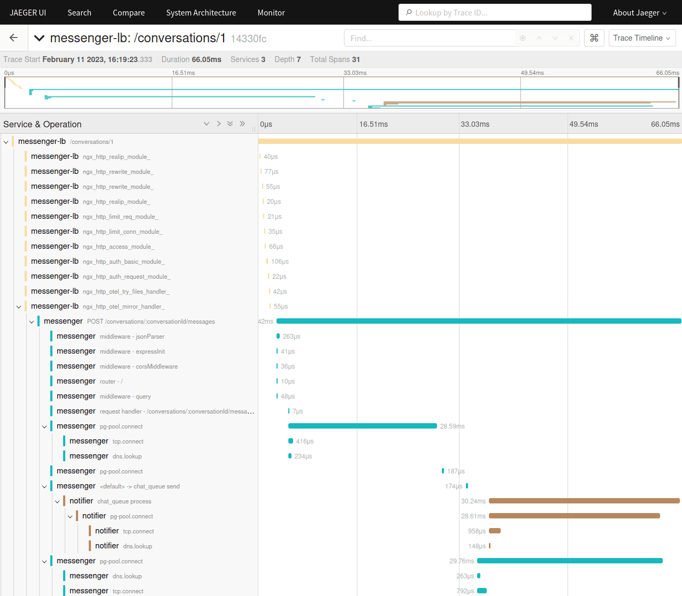This screenshot has height=596, width=682.
Task: Click the Lookup by Trace ID search field
Action: click(494, 12)
